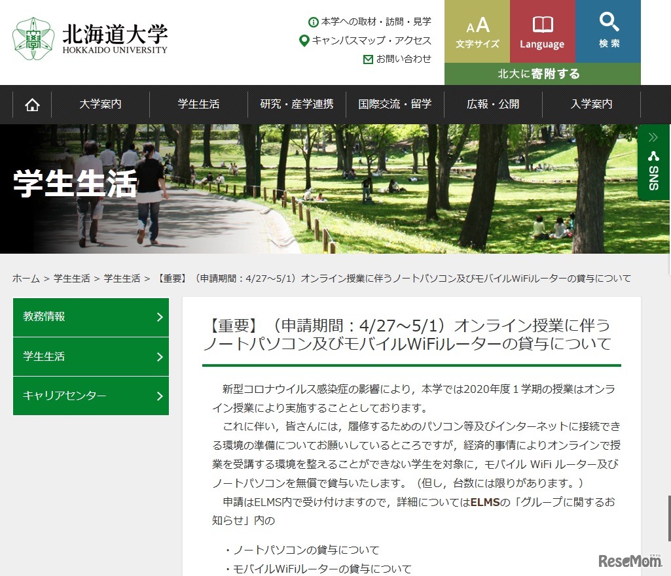Click the 大学案内 navigation item
The image size is (671, 576).
pyautogui.click(x=100, y=104)
